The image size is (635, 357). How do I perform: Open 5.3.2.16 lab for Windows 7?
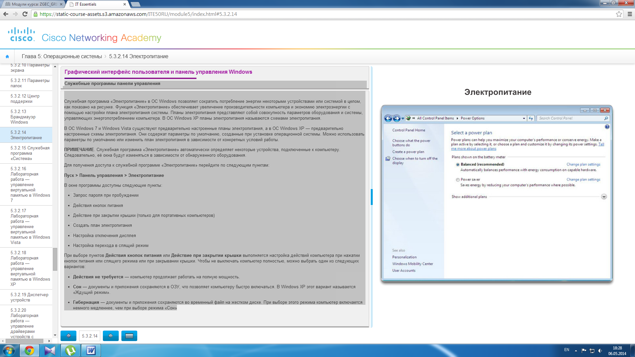click(x=26, y=184)
